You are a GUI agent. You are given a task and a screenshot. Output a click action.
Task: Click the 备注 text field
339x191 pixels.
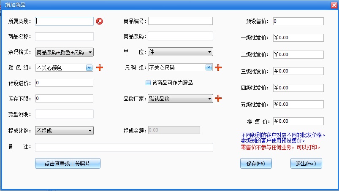[124, 147]
